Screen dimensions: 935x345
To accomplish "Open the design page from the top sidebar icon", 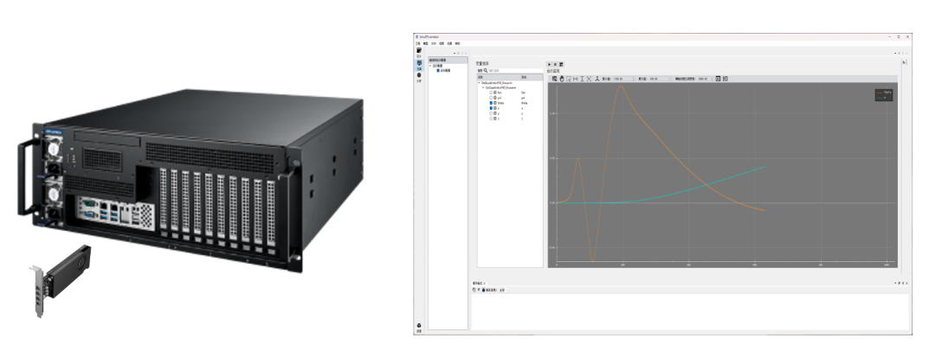I will (419, 51).
